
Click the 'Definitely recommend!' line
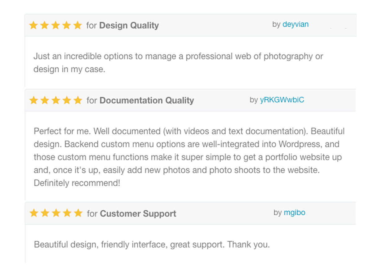pos(77,183)
